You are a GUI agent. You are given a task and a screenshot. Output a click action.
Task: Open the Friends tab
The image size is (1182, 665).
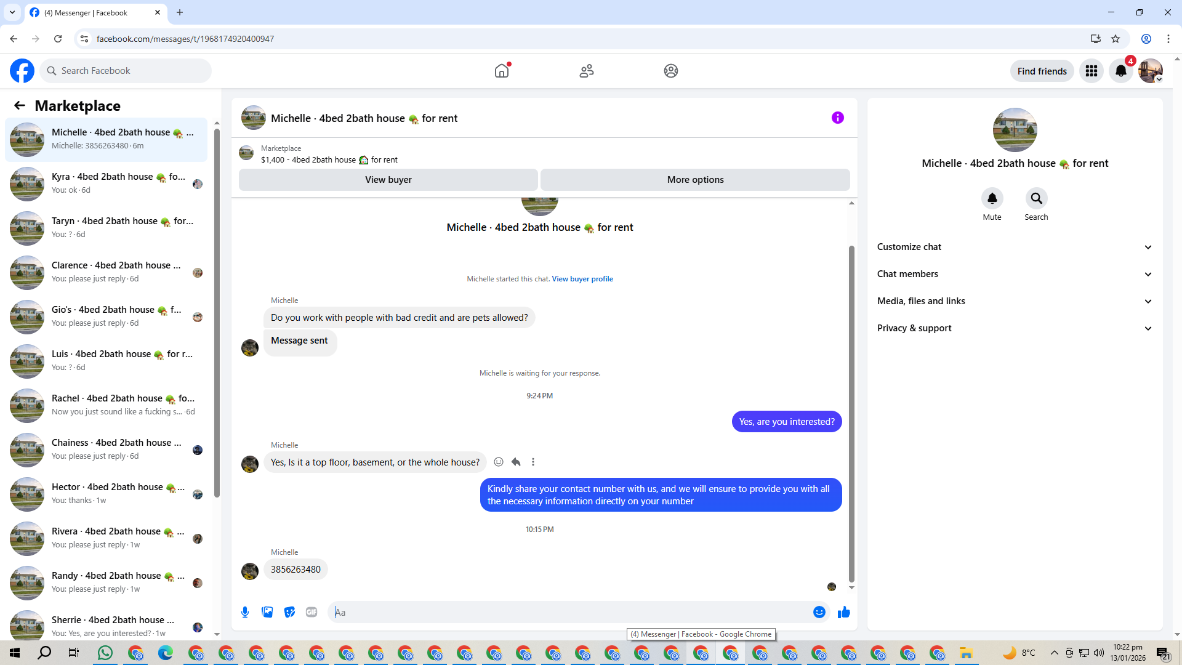coord(586,71)
